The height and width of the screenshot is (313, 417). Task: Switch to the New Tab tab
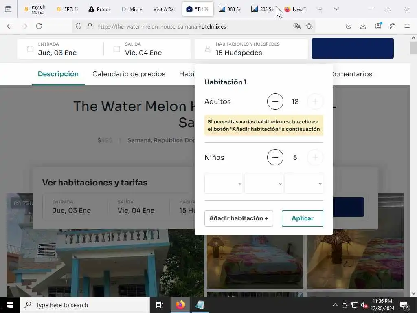[295, 9]
